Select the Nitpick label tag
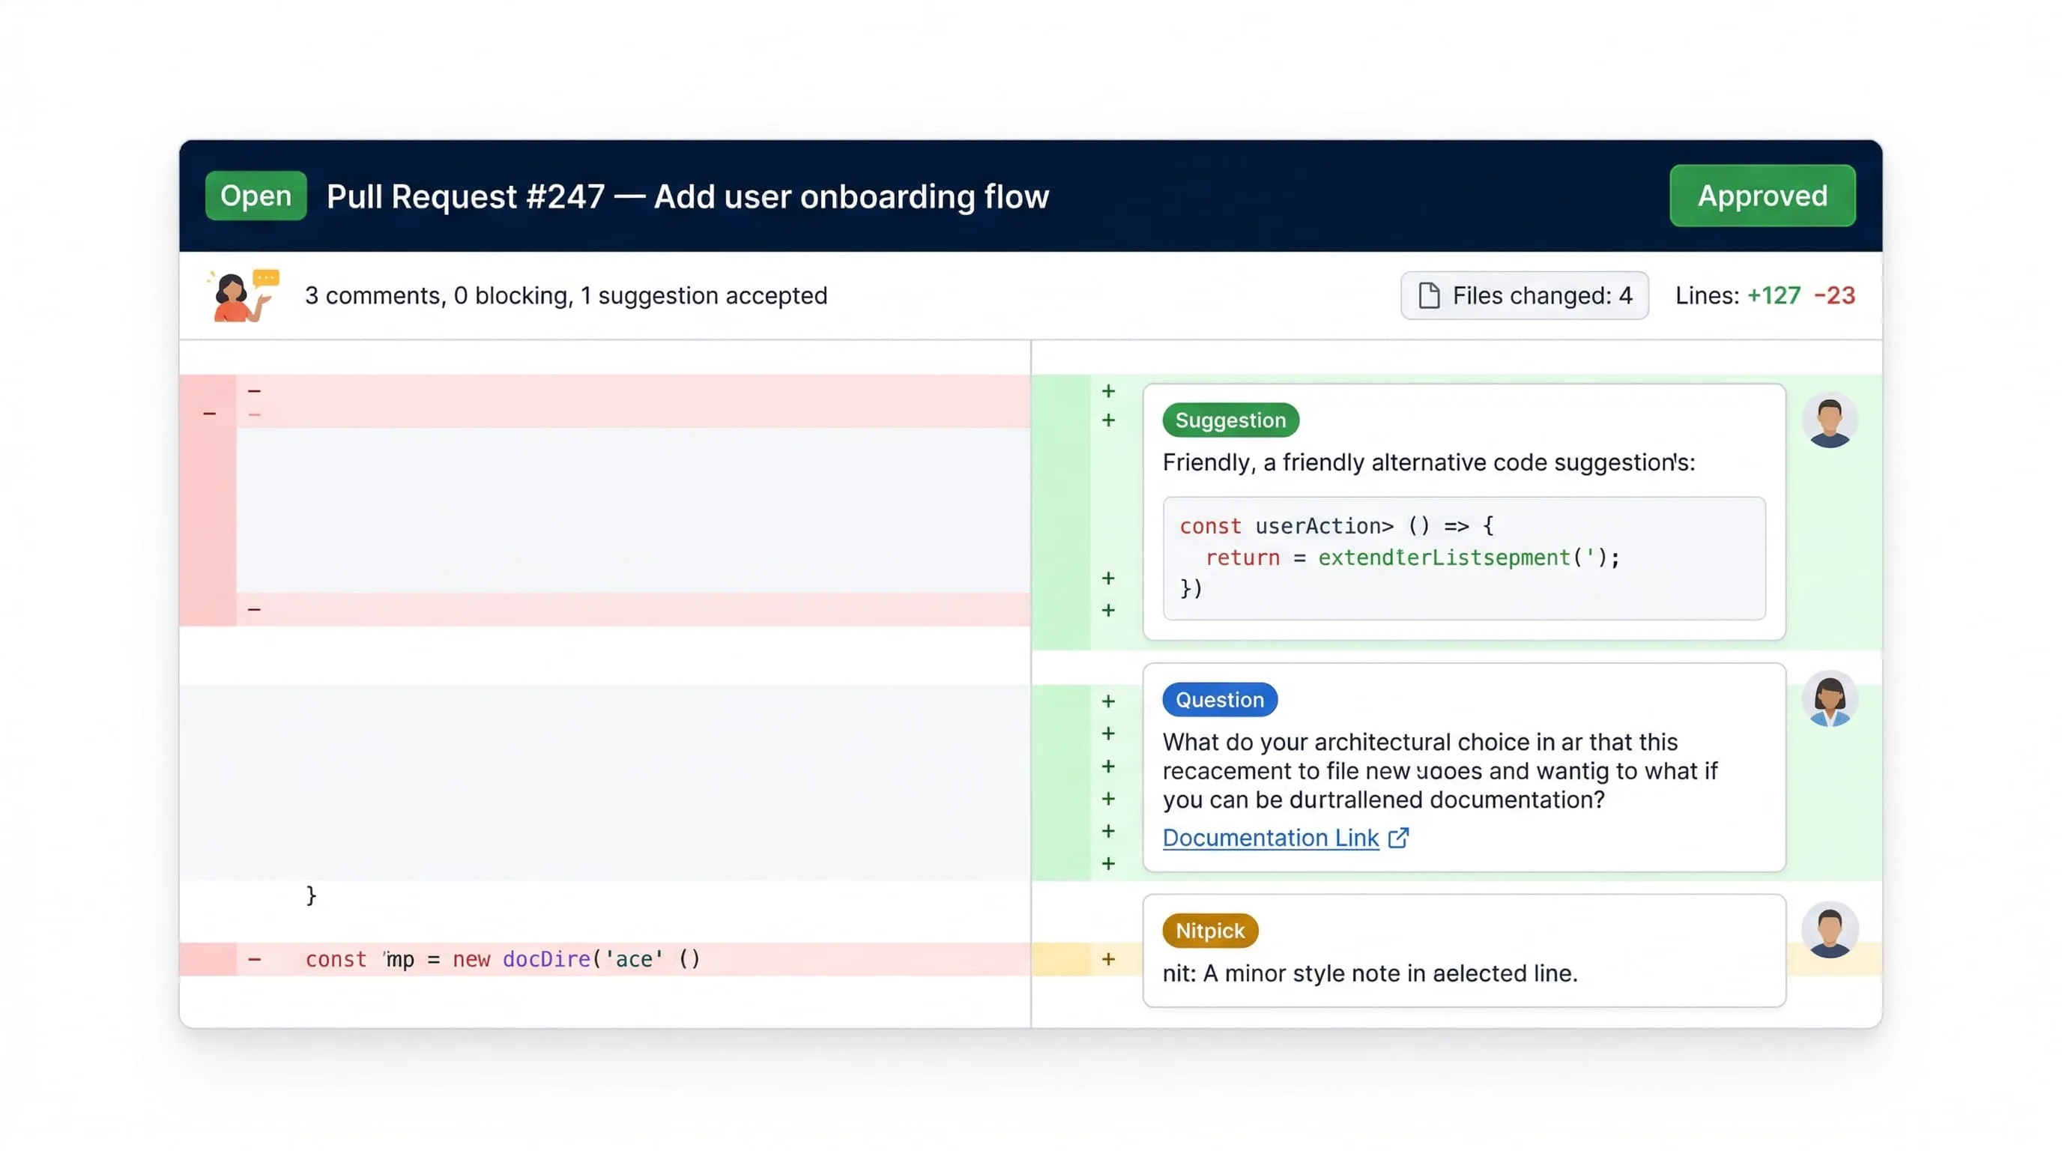The height and width of the screenshot is (1151, 2062). tap(1209, 930)
